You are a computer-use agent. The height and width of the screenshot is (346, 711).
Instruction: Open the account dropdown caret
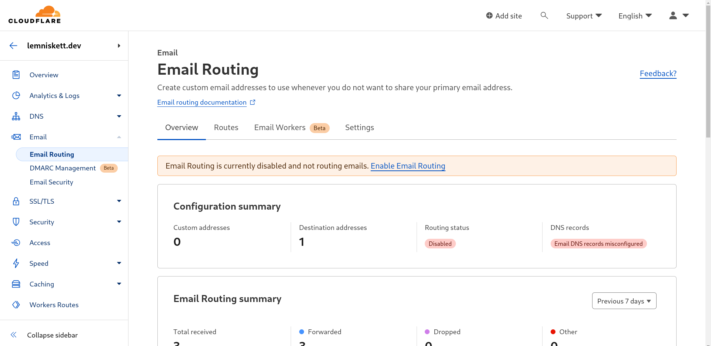[x=685, y=16]
